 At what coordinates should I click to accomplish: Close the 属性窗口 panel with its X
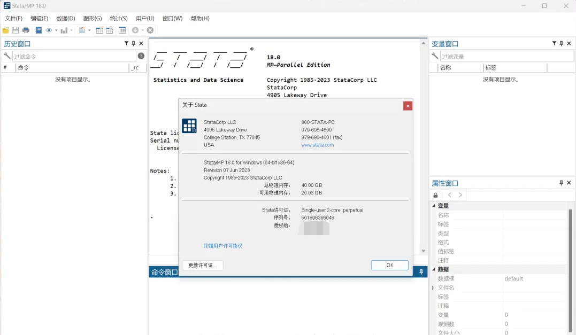tap(569, 183)
